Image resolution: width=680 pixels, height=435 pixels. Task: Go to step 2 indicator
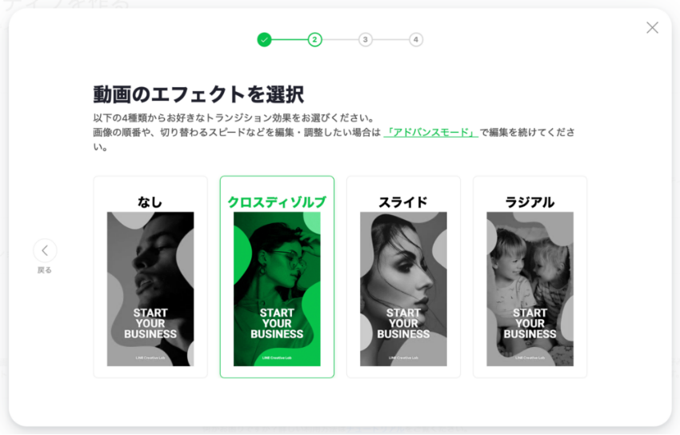coord(315,39)
